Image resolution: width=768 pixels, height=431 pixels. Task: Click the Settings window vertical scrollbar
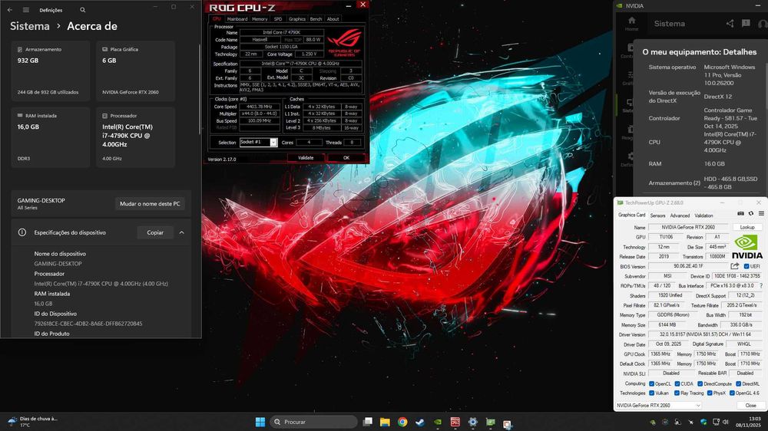click(x=200, y=89)
